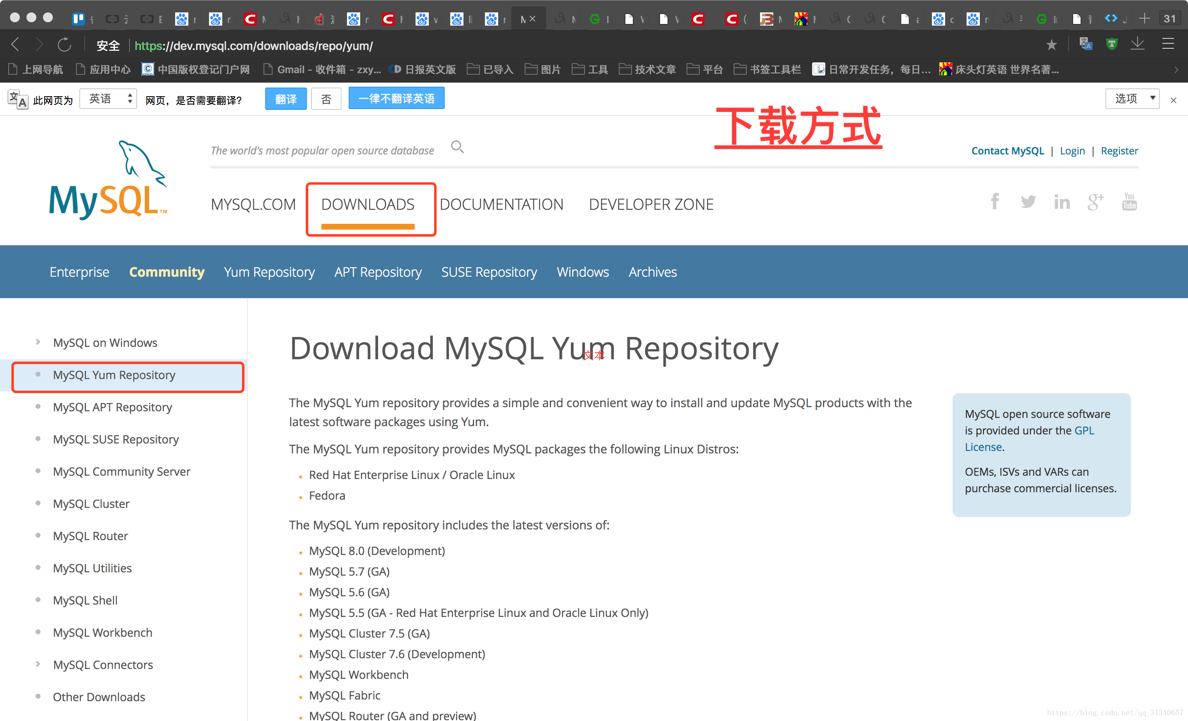Open Windows in the blue submenu
Screen dimensions: 1188x721
click(583, 272)
